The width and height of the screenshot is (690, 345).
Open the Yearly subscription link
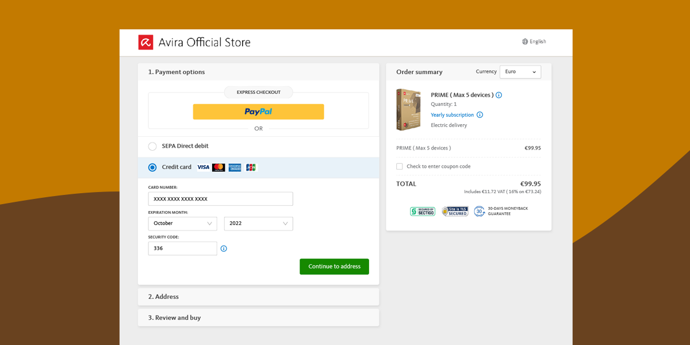pyautogui.click(x=452, y=114)
